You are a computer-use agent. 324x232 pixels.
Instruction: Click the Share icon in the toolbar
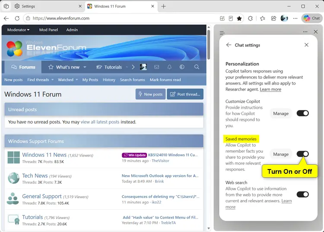[273, 19]
